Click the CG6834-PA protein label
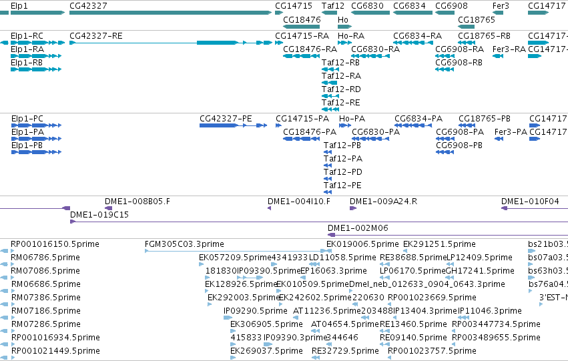 click(x=418, y=119)
